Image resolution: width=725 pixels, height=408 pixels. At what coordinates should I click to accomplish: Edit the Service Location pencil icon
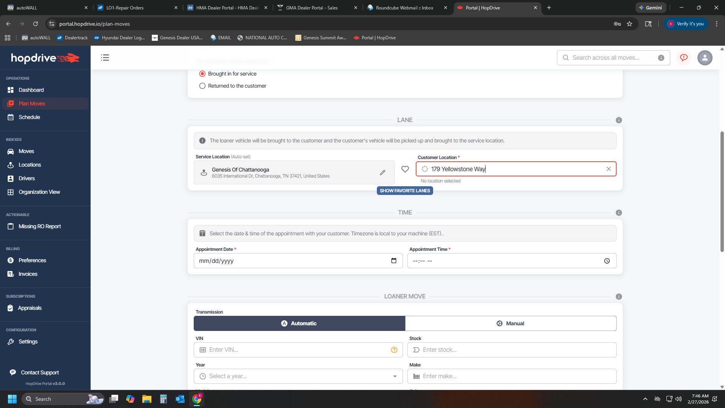coord(383,173)
